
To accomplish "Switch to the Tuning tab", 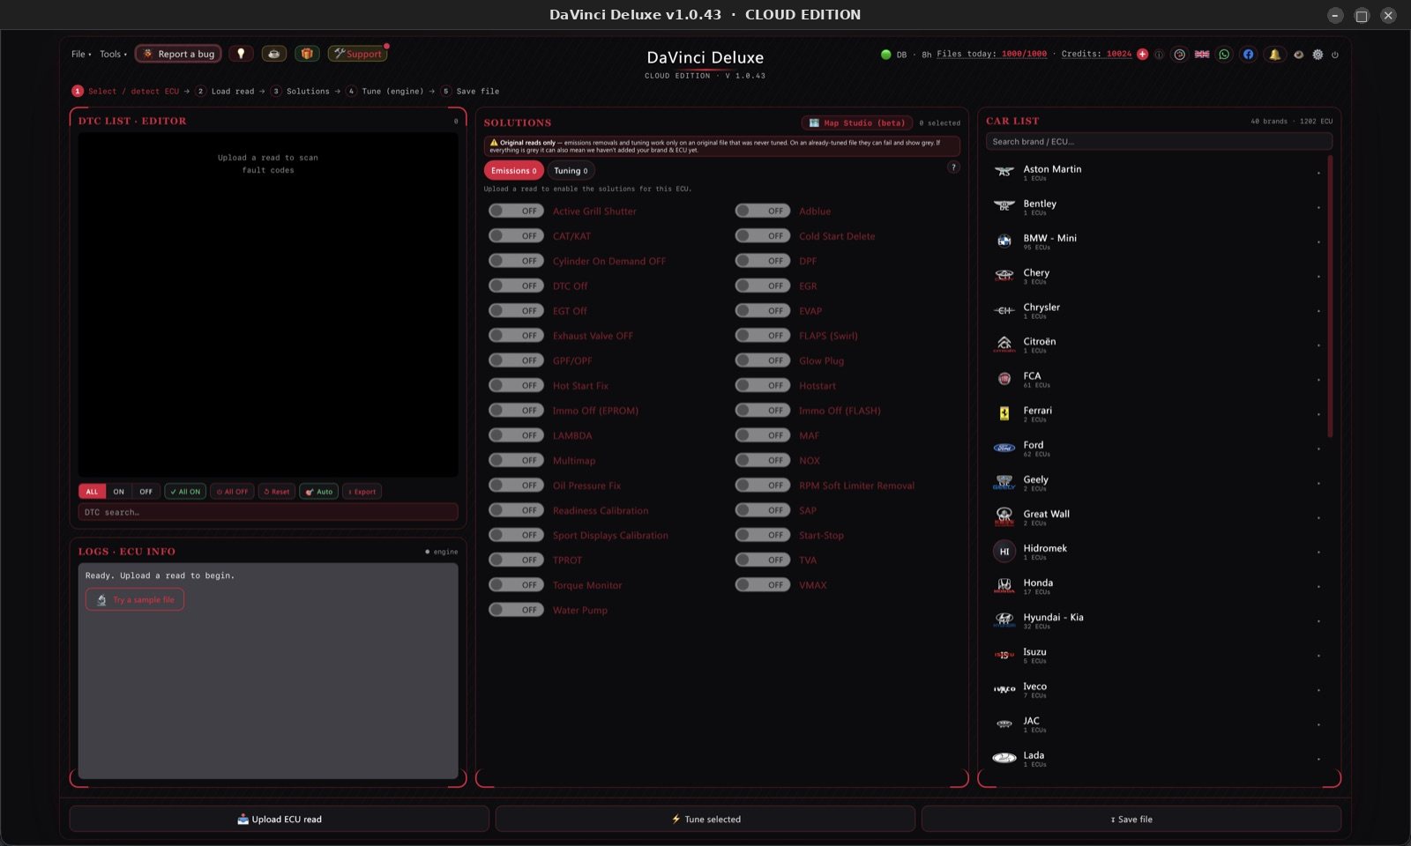I will pyautogui.click(x=571, y=171).
